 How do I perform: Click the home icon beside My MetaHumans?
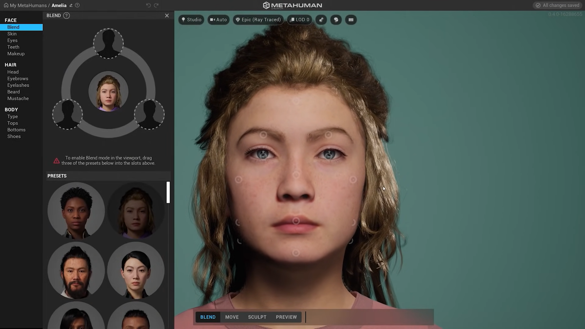[6, 5]
